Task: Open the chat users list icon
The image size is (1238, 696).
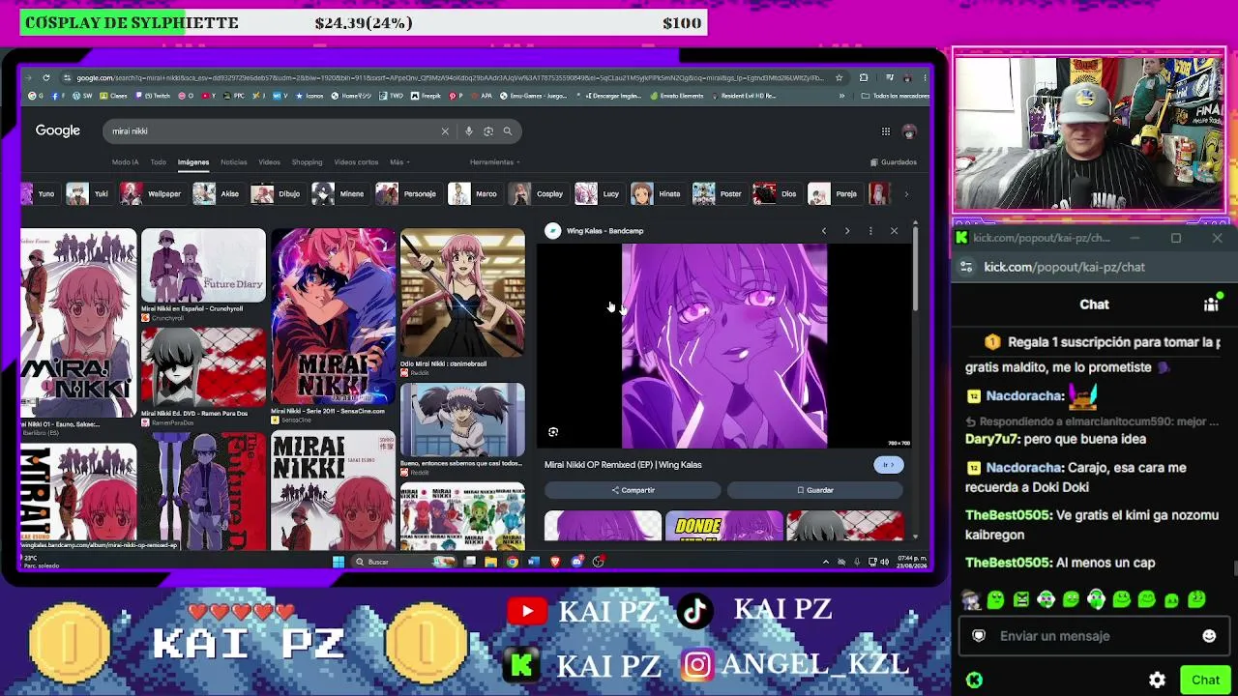Action: (1211, 304)
